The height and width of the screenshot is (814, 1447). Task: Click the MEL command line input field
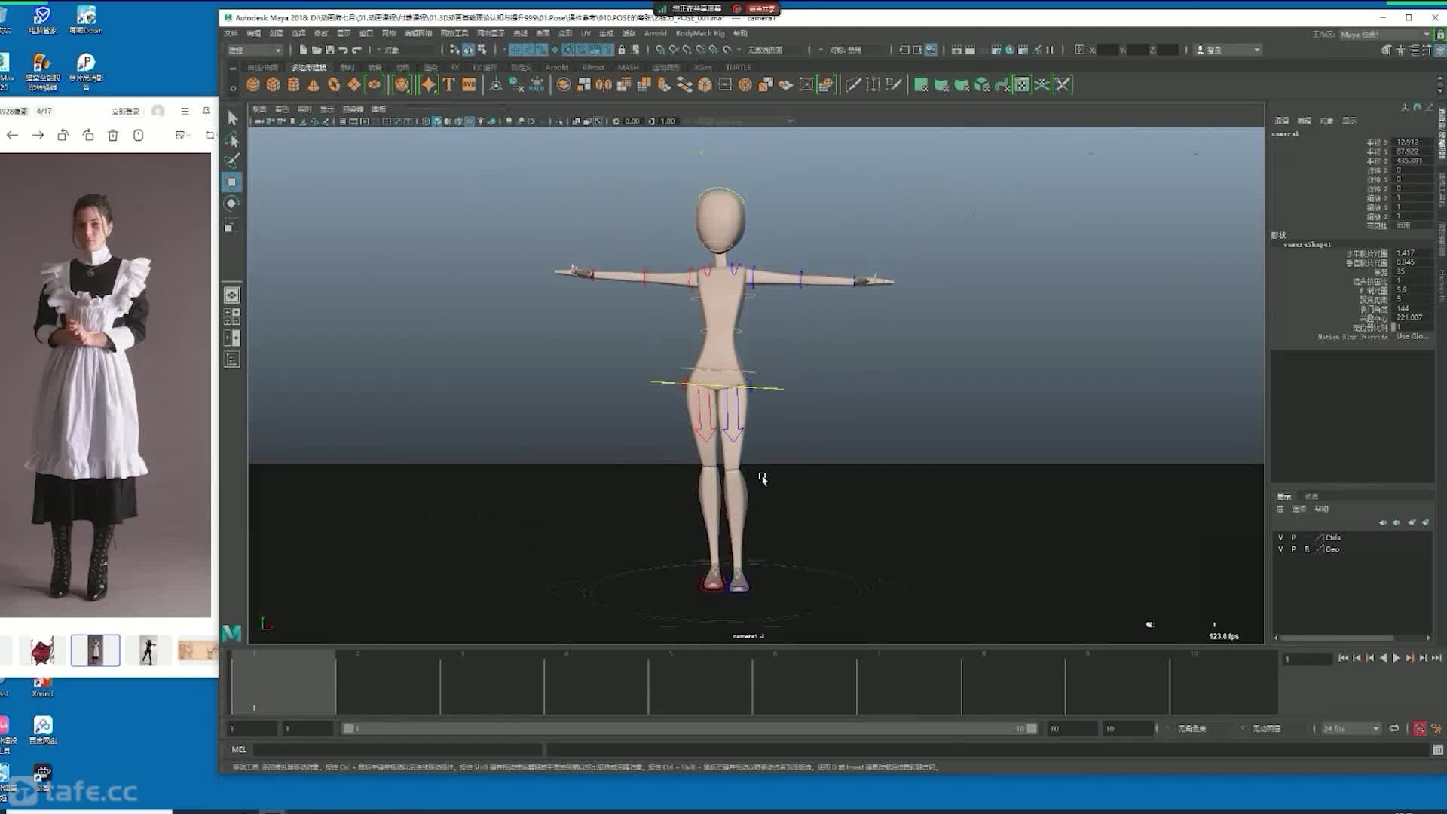397,749
